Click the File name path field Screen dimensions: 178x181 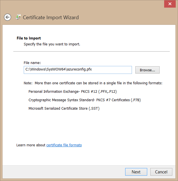pyautogui.click(x=78, y=70)
